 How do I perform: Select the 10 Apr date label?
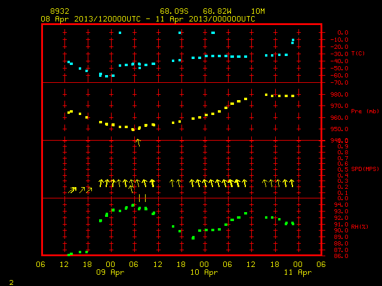coord(204,272)
